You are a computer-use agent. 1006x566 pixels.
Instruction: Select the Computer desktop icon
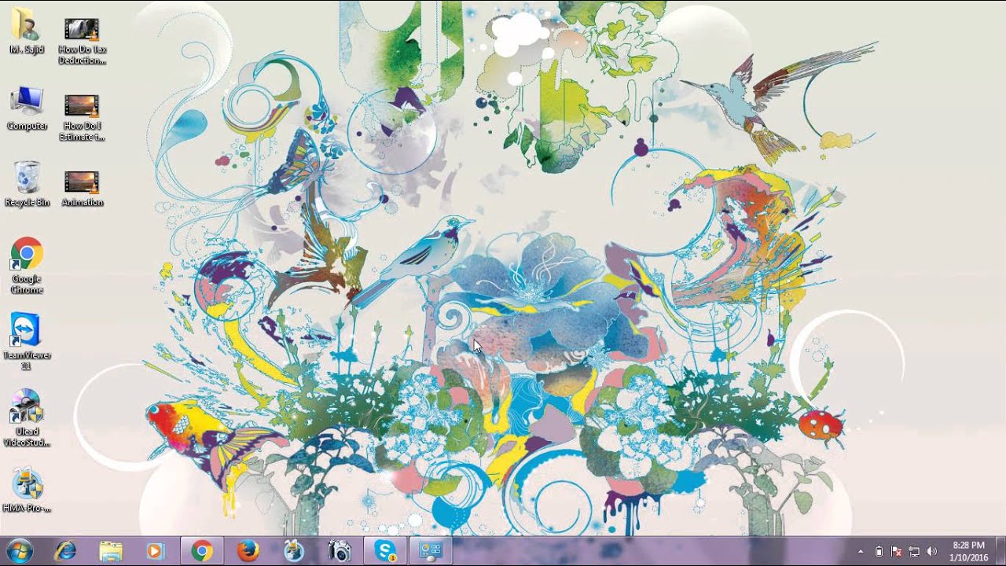pyautogui.click(x=27, y=108)
